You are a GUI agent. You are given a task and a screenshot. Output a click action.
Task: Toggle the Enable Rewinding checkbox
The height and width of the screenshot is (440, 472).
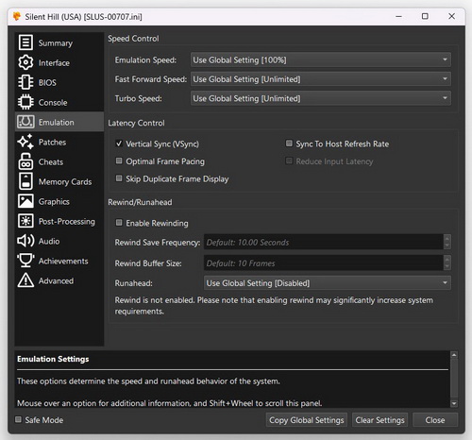point(119,223)
